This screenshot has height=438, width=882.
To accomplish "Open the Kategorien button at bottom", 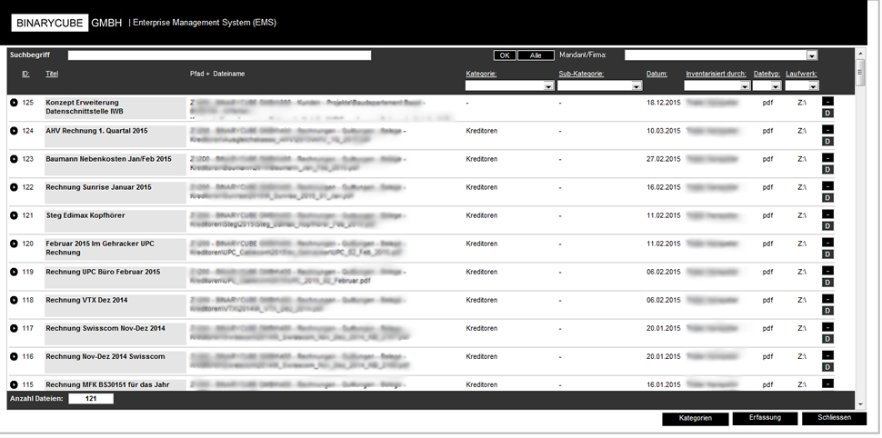I will point(694,419).
